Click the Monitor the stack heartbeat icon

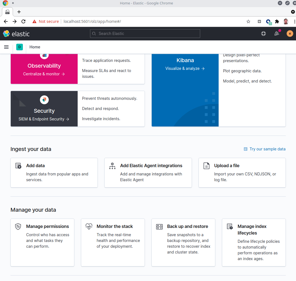pyautogui.click(x=89, y=226)
